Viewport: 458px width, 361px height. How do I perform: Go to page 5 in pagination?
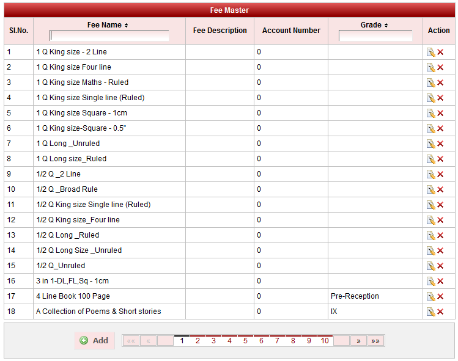coord(245,341)
